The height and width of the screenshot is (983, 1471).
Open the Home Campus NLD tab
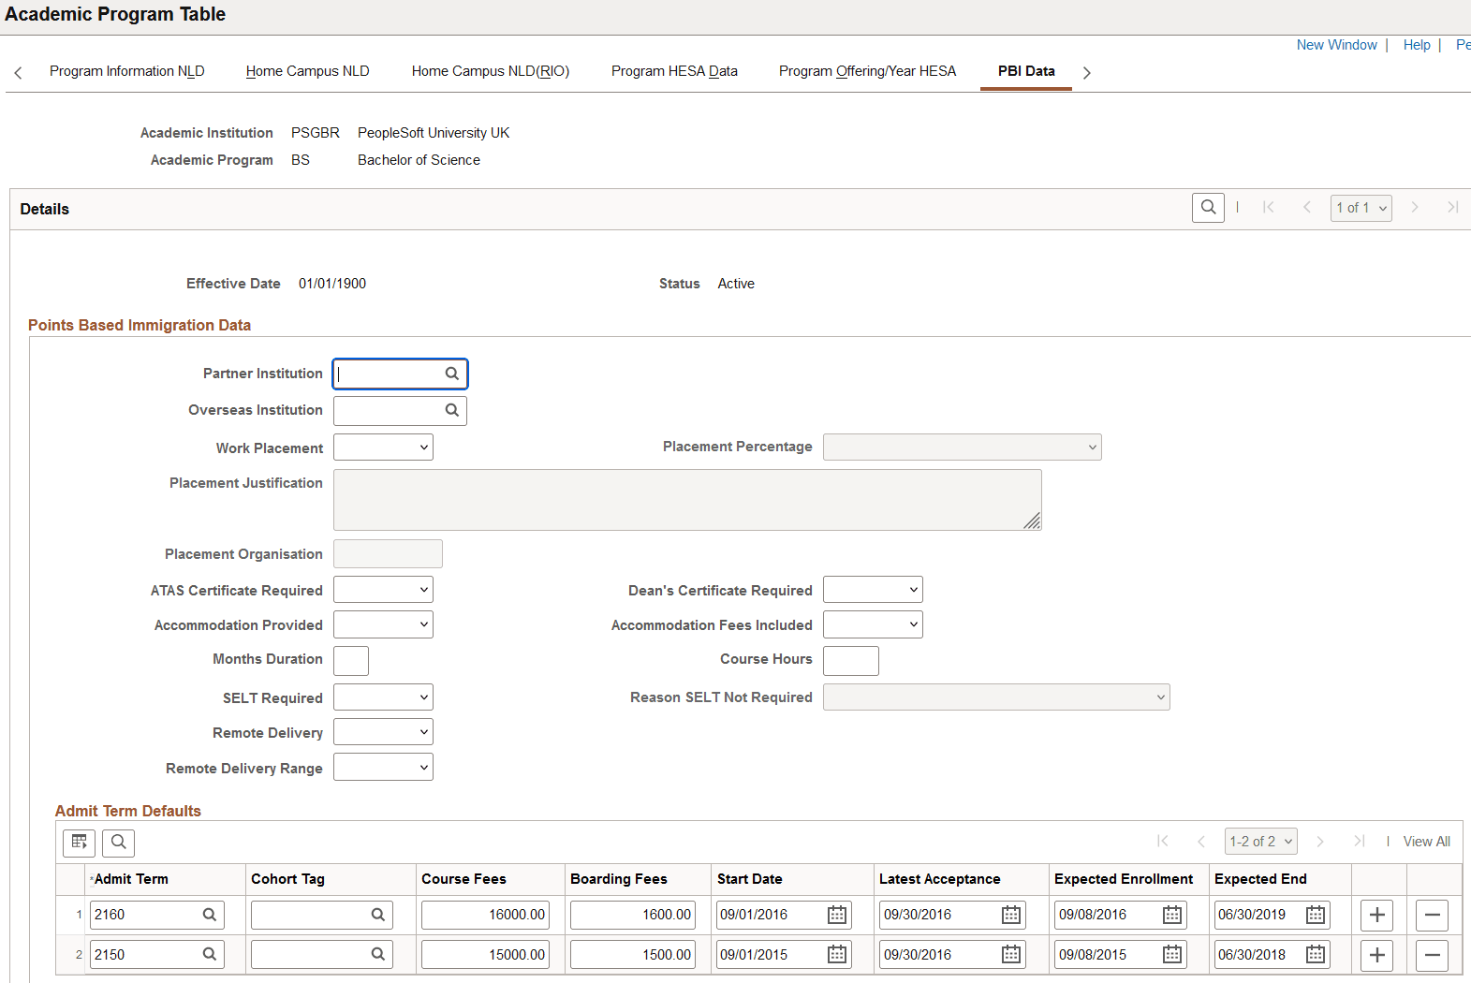307,71
